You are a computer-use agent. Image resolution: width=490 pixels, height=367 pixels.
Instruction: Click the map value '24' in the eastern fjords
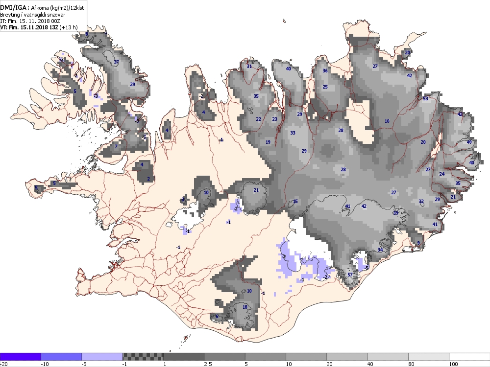[442, 174]
